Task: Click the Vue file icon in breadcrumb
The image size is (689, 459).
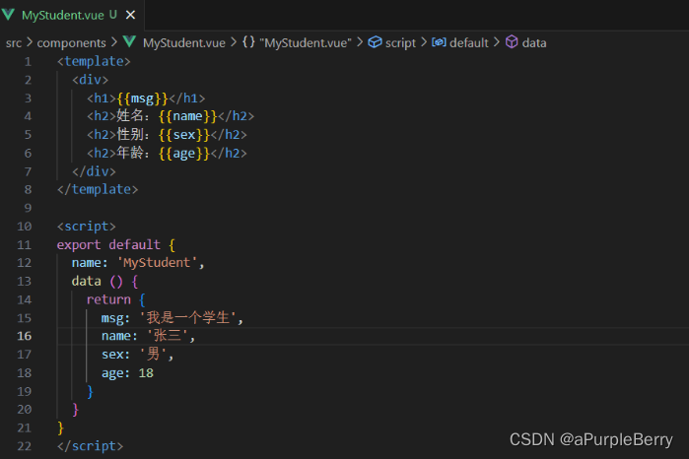Action: [x=129, y=42]
